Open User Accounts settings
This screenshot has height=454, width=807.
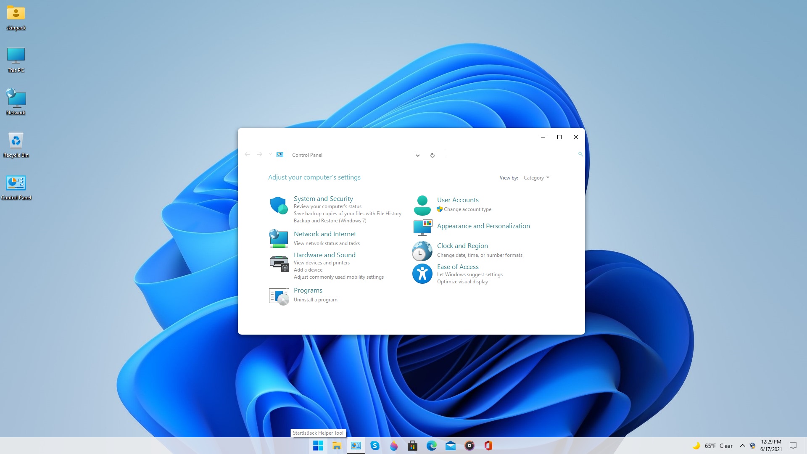coord(457,200)
